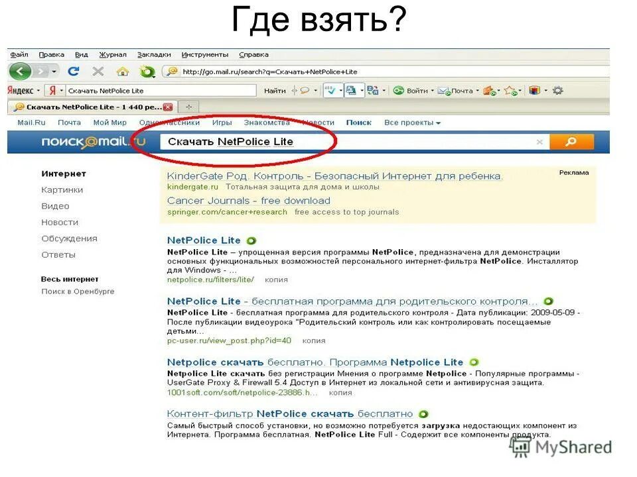Open the Mail.Ru link in the top navigation
637x477 pixels.
tap(31, 123)
